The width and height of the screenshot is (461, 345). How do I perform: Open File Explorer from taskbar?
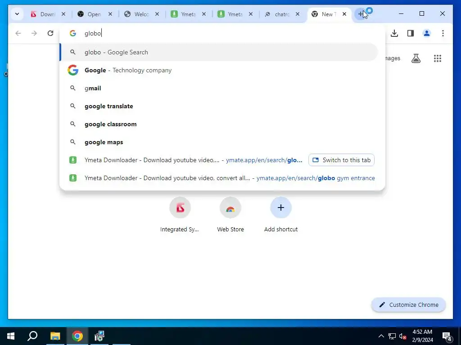55,336
